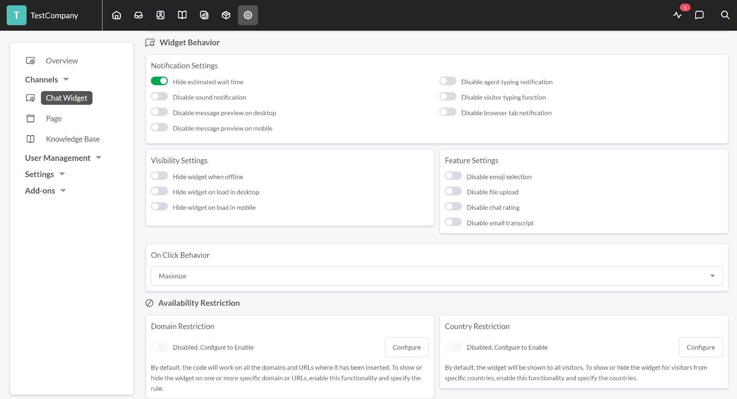
Task: Go to Knowledge Base in sidebar
Action: 72,139
